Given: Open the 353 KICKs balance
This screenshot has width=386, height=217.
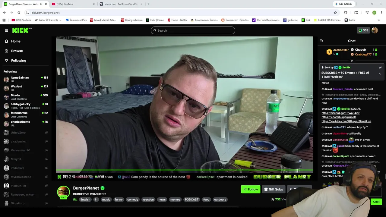Looking at the screenshot, I should [x=363, y=30].
